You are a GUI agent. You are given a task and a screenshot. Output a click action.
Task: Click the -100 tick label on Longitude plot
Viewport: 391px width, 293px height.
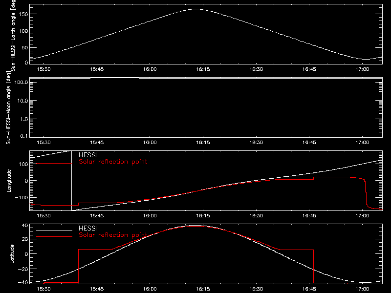coord(22,197)
